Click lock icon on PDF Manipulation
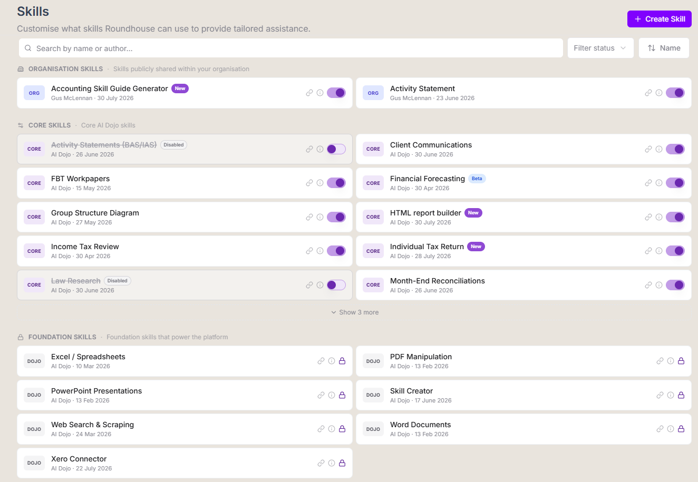 tap(681, 361)
